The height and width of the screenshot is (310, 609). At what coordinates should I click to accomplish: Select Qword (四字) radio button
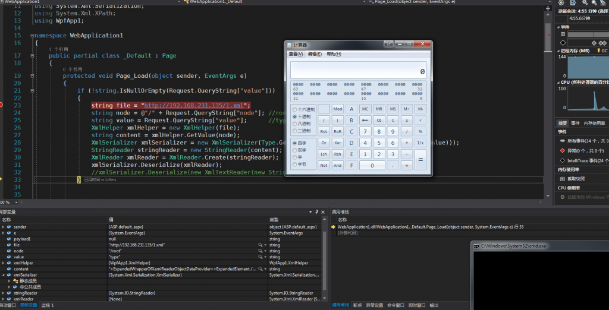pos(295,143)
